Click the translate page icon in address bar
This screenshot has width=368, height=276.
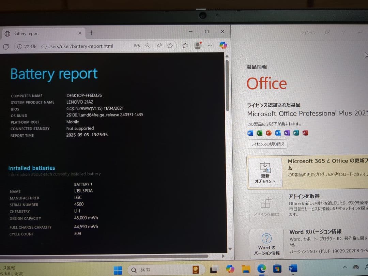coord(137,46)
